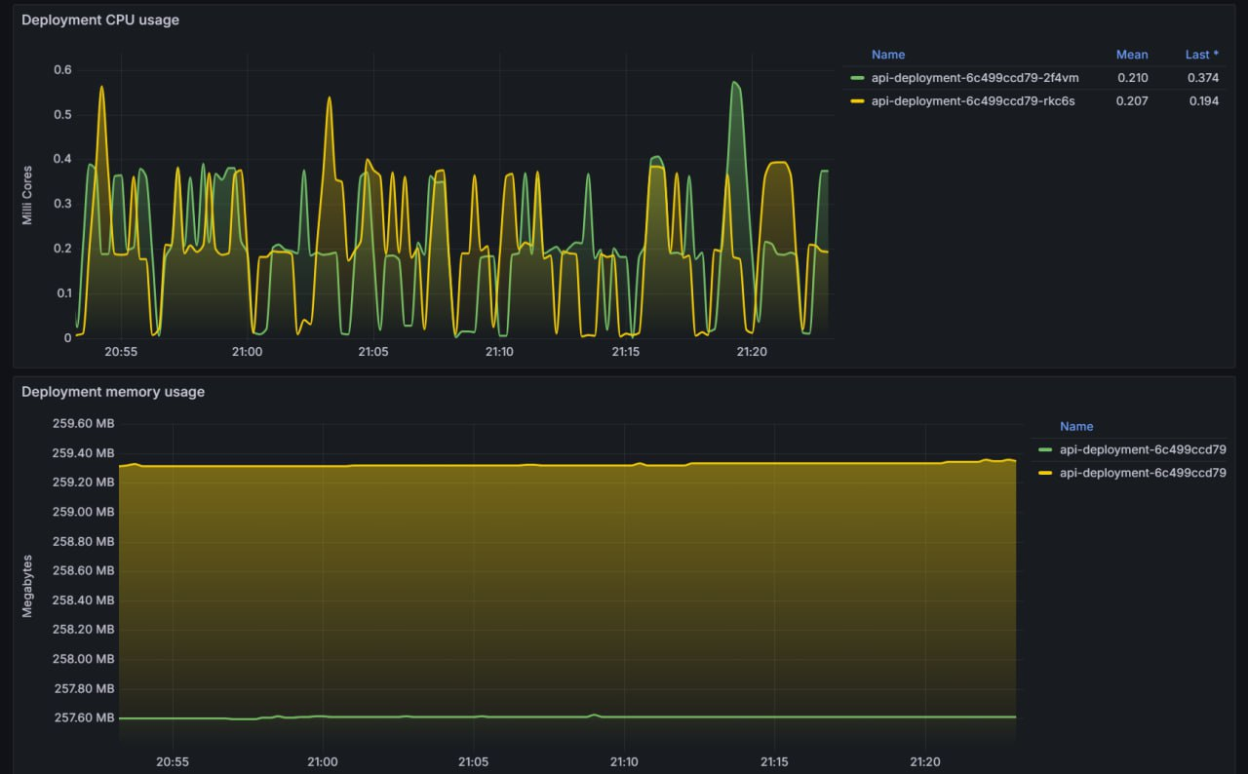Click the 21:20 label on the CPU time axis

751,351
